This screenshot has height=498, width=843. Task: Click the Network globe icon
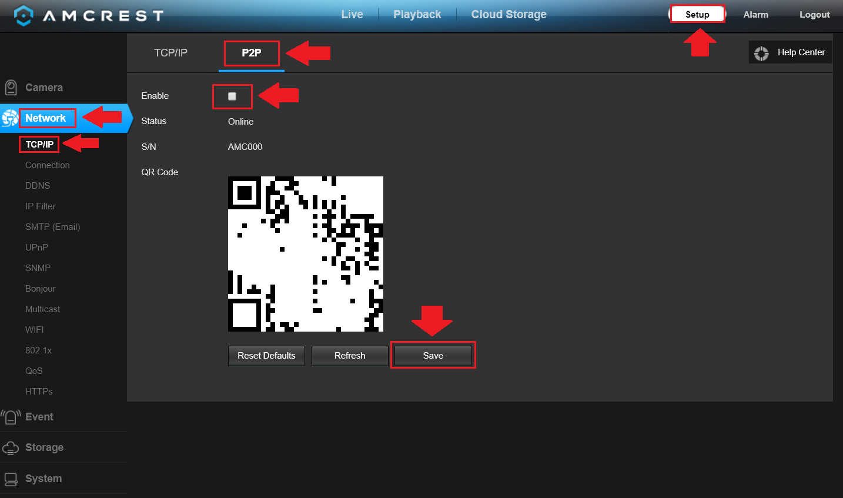(x=9, y=118)
